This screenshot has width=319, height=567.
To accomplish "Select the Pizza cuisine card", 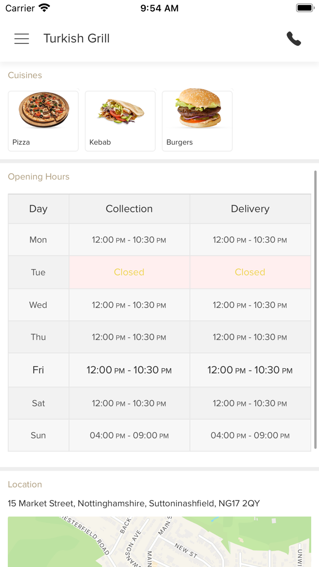I will (x=43, y=121).
